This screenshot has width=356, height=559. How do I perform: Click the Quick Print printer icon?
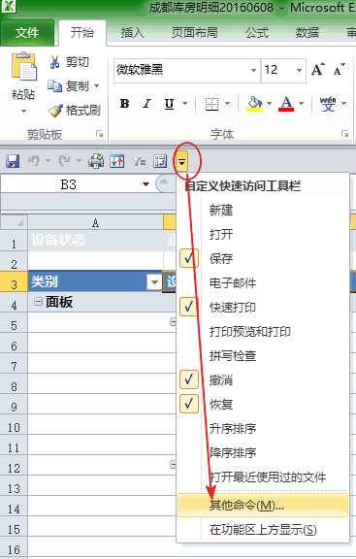(x=96, y=161)
